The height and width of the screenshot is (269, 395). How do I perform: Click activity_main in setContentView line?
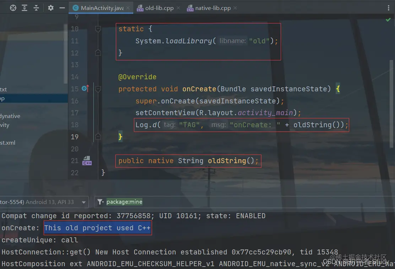tap(265, 113)
